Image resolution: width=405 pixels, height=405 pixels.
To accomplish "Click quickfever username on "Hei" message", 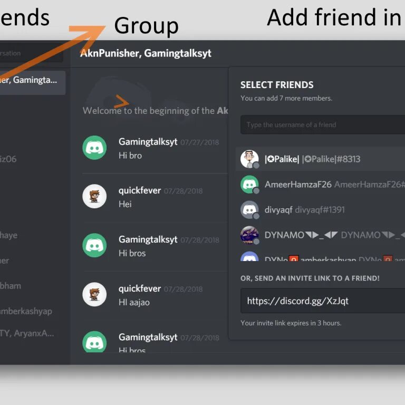I will pos(139,190).
